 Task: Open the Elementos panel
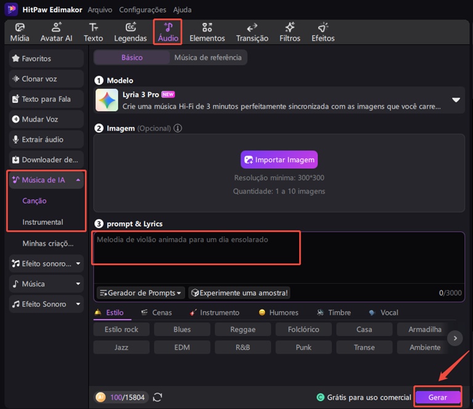pyautogui.click(x=207, y=32)
